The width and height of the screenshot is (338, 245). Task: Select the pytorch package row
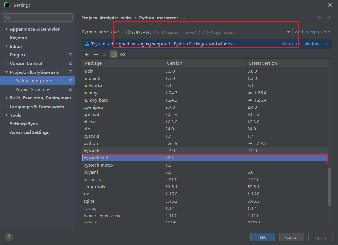(205, 151)
